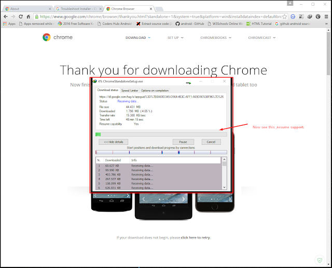Click the blue circular sync extension icon

coord(293,17)
